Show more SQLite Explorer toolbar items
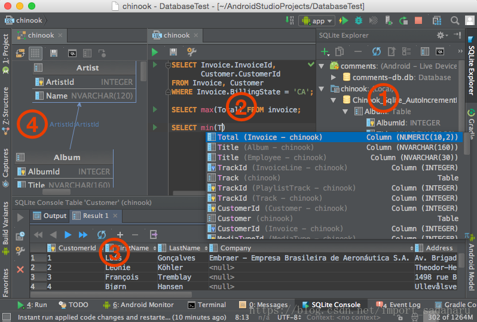This screenshot has height=322, width=477. [x=460, y=51]
